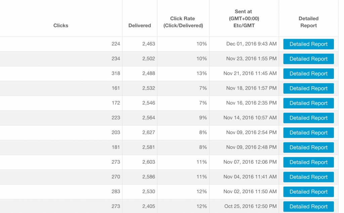Screen dimensions: 344x213
Task: Open Detailed Report sent Nov 09 2:48 PM
Action: [x=308, y=147]
